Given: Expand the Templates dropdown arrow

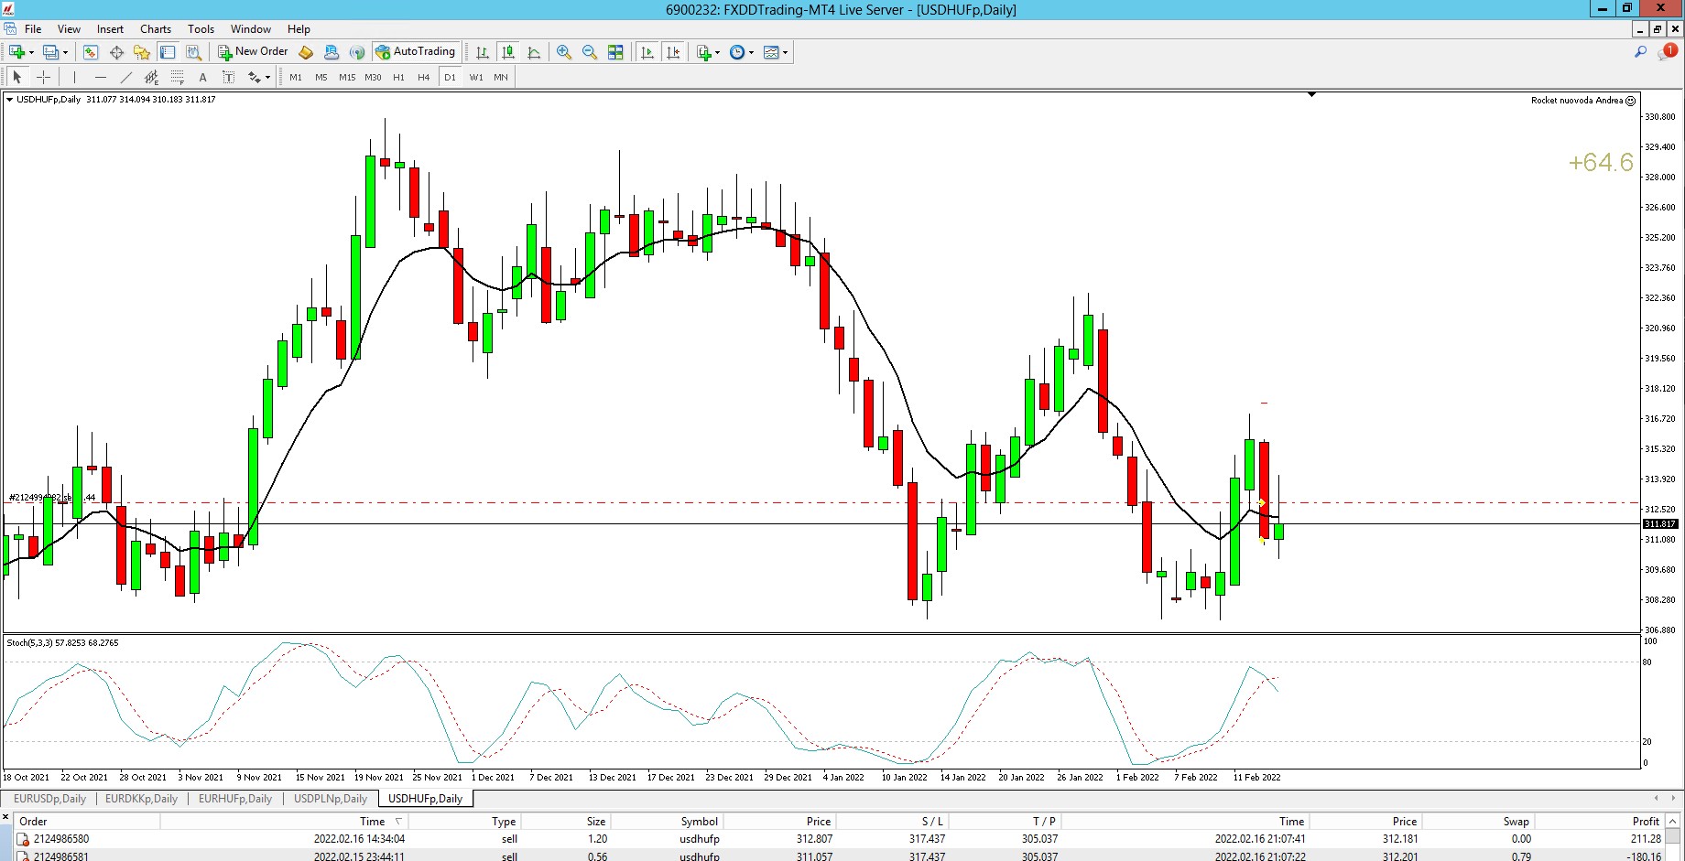Looking at the screenshot, I should pyautogui.click(x=785, y=52).
